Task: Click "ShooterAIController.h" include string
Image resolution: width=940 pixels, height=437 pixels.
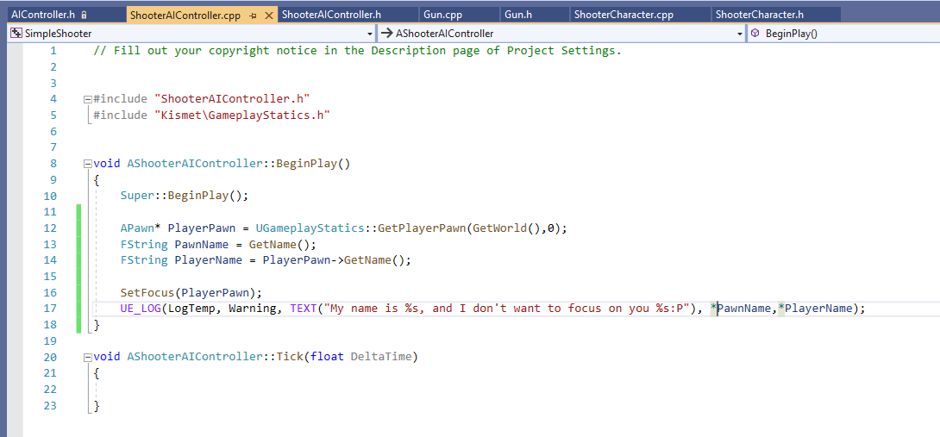Action: [x=232, y=99]
